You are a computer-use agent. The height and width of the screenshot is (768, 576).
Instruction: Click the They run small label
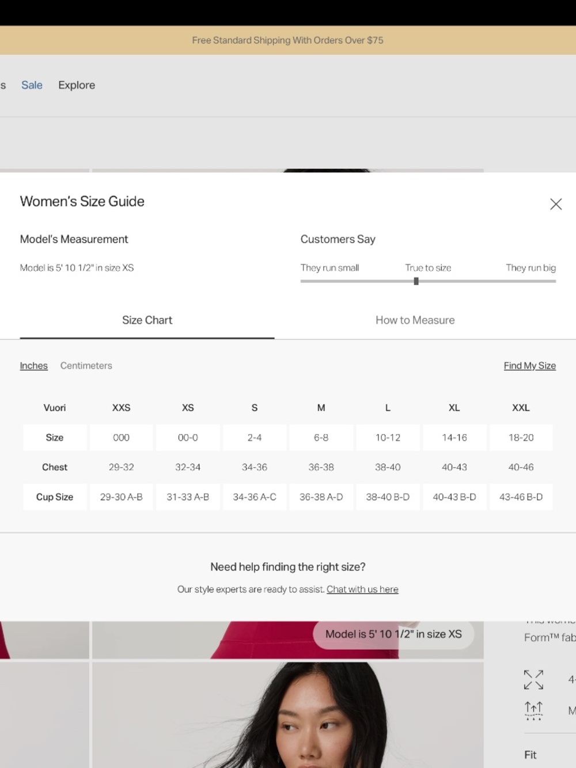point(329,268)
